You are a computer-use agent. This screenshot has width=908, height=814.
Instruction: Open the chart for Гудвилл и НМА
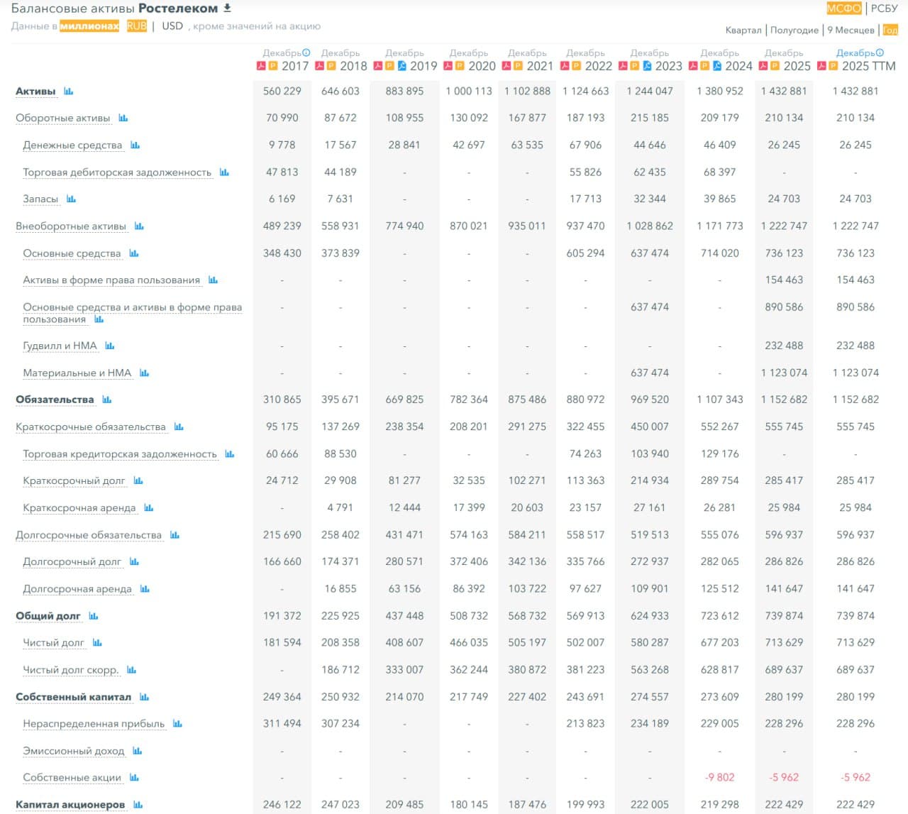pos(109,346)
